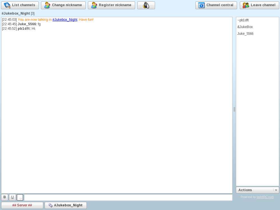Switch to the #Jukebox_Night tab
This screenshot has width=280, height=210.
pos(66,205)
